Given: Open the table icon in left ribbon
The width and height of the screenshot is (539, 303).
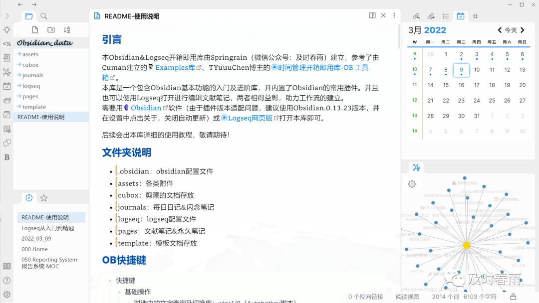Looking at the screenshot, I should pos(7,129).
